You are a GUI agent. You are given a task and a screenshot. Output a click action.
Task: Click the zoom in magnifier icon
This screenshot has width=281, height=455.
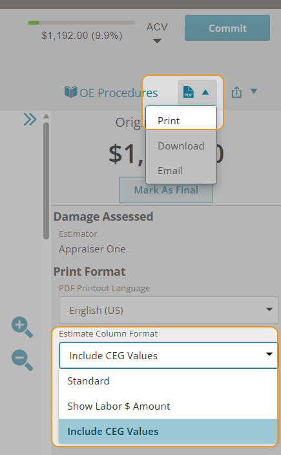23,327
